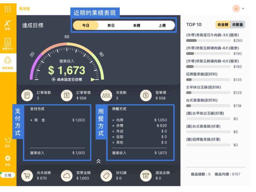Open the user account dropdown arrow

[x=243, y=8]
